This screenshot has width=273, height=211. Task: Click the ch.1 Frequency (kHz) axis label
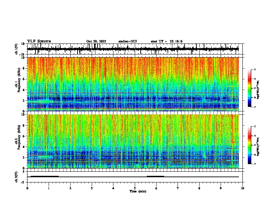click(18, 80)
